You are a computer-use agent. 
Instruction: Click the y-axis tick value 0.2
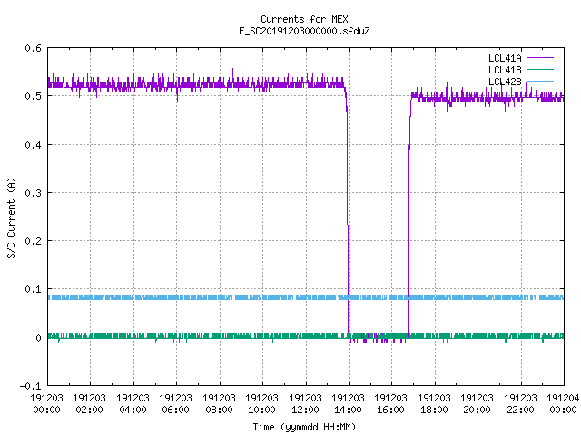click(33, 241)
